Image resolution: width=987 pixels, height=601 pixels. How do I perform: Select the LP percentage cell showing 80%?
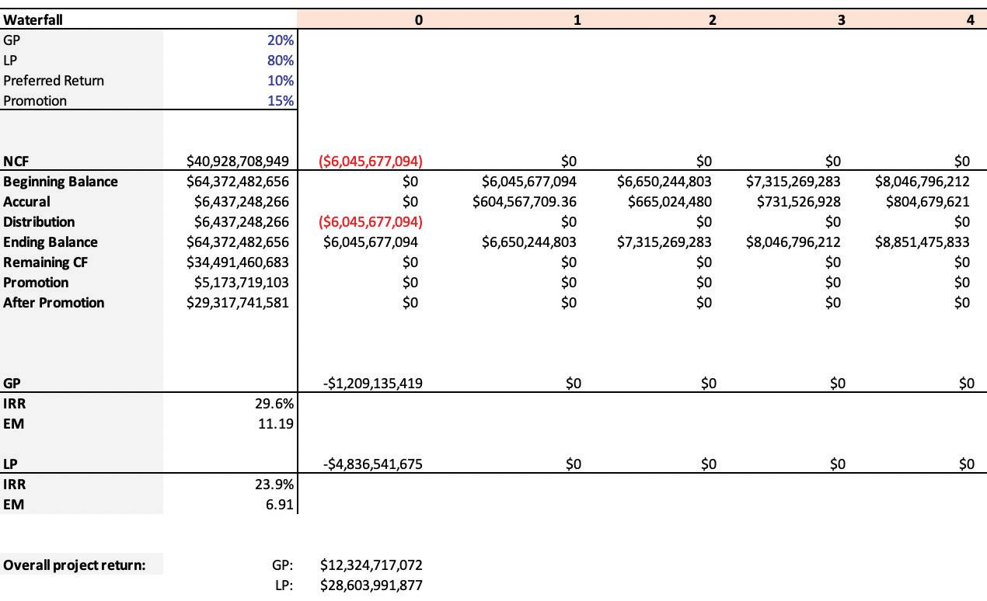(x=231, y=61)
